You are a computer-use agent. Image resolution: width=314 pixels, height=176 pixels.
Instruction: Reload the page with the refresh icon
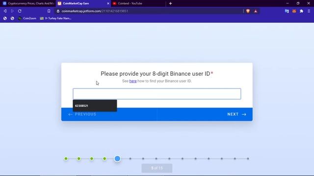click(x=20, y=11)
